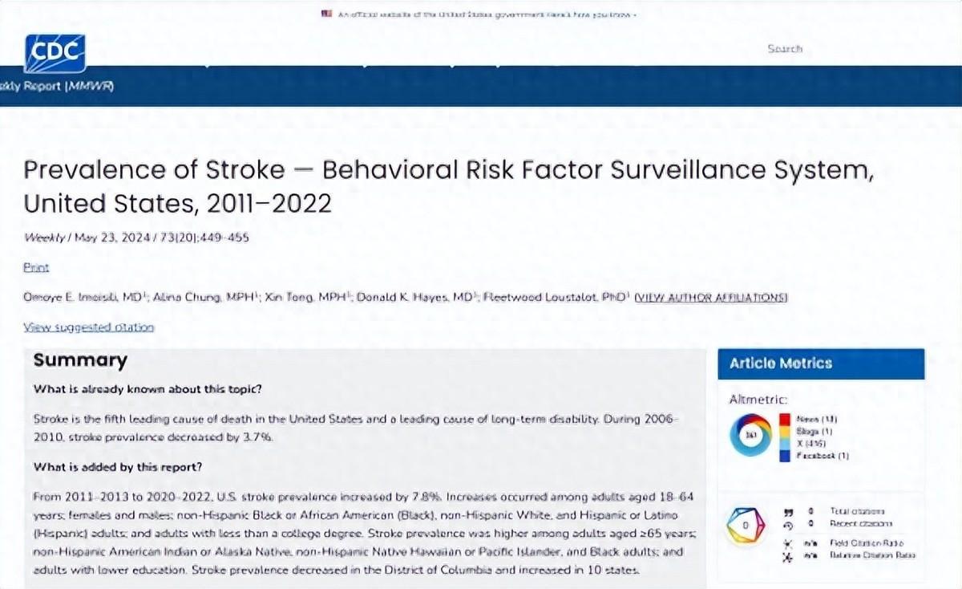Click the Search field in header

(x=784, y=49)
